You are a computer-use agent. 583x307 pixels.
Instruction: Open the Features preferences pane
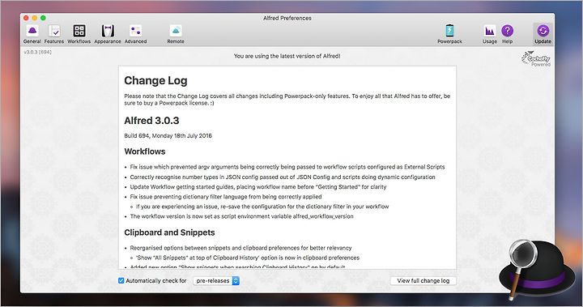(x=54, y=34)
